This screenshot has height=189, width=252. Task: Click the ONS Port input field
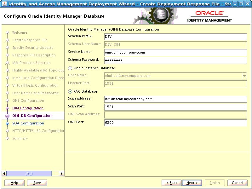(x=175, y=123)
